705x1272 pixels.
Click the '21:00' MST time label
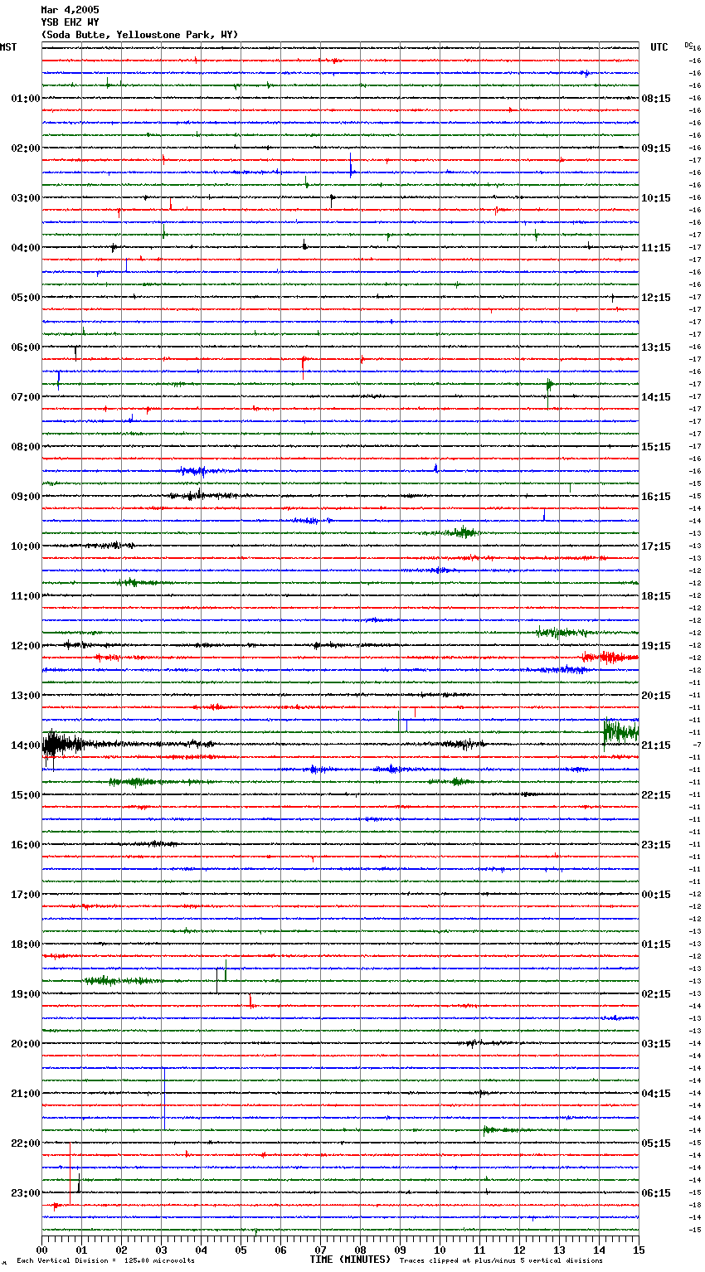[x=26, y=1094]
